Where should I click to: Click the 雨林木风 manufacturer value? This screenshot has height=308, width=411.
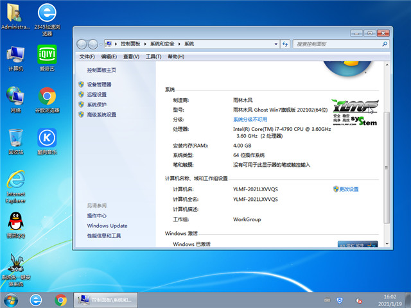[243, 100]
